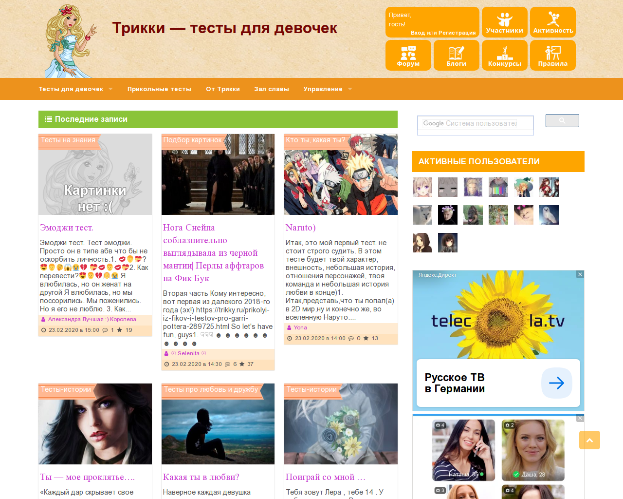Open the Поиграй со мной post
The width and height of the screenshot is (623, 499).
[x=326, y=477]
